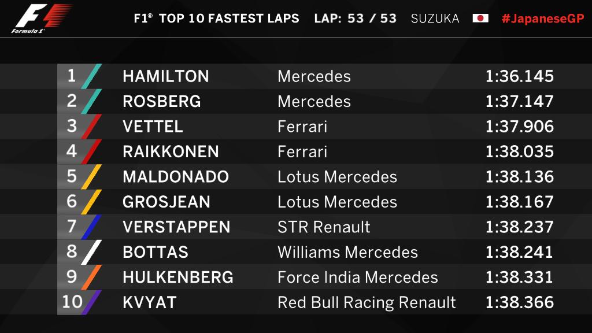Click the Red Bull Racing Renault team name
Screen dimensions: 592x333
pyautogui.click(x=367, y=302)
